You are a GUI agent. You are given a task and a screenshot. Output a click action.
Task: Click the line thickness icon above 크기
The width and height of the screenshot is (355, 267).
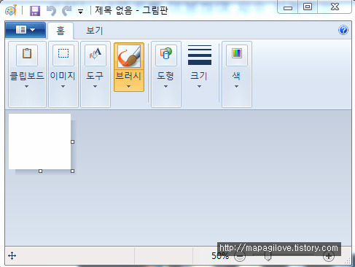pos(200,55)
